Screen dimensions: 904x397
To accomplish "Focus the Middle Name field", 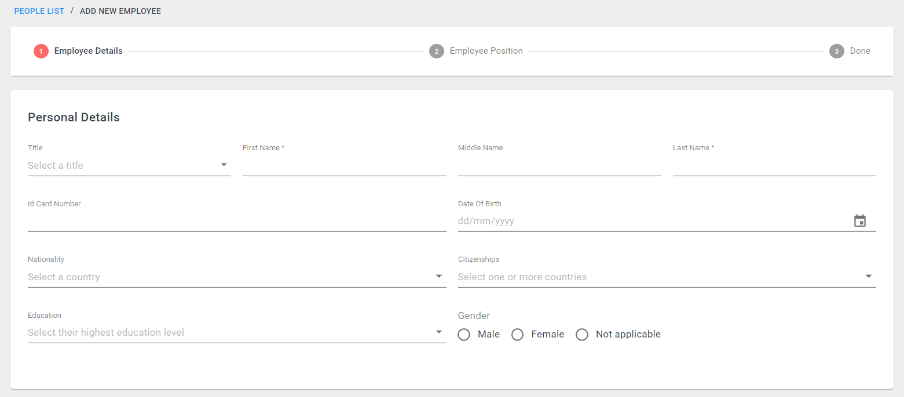I will [x=559, y=165].
